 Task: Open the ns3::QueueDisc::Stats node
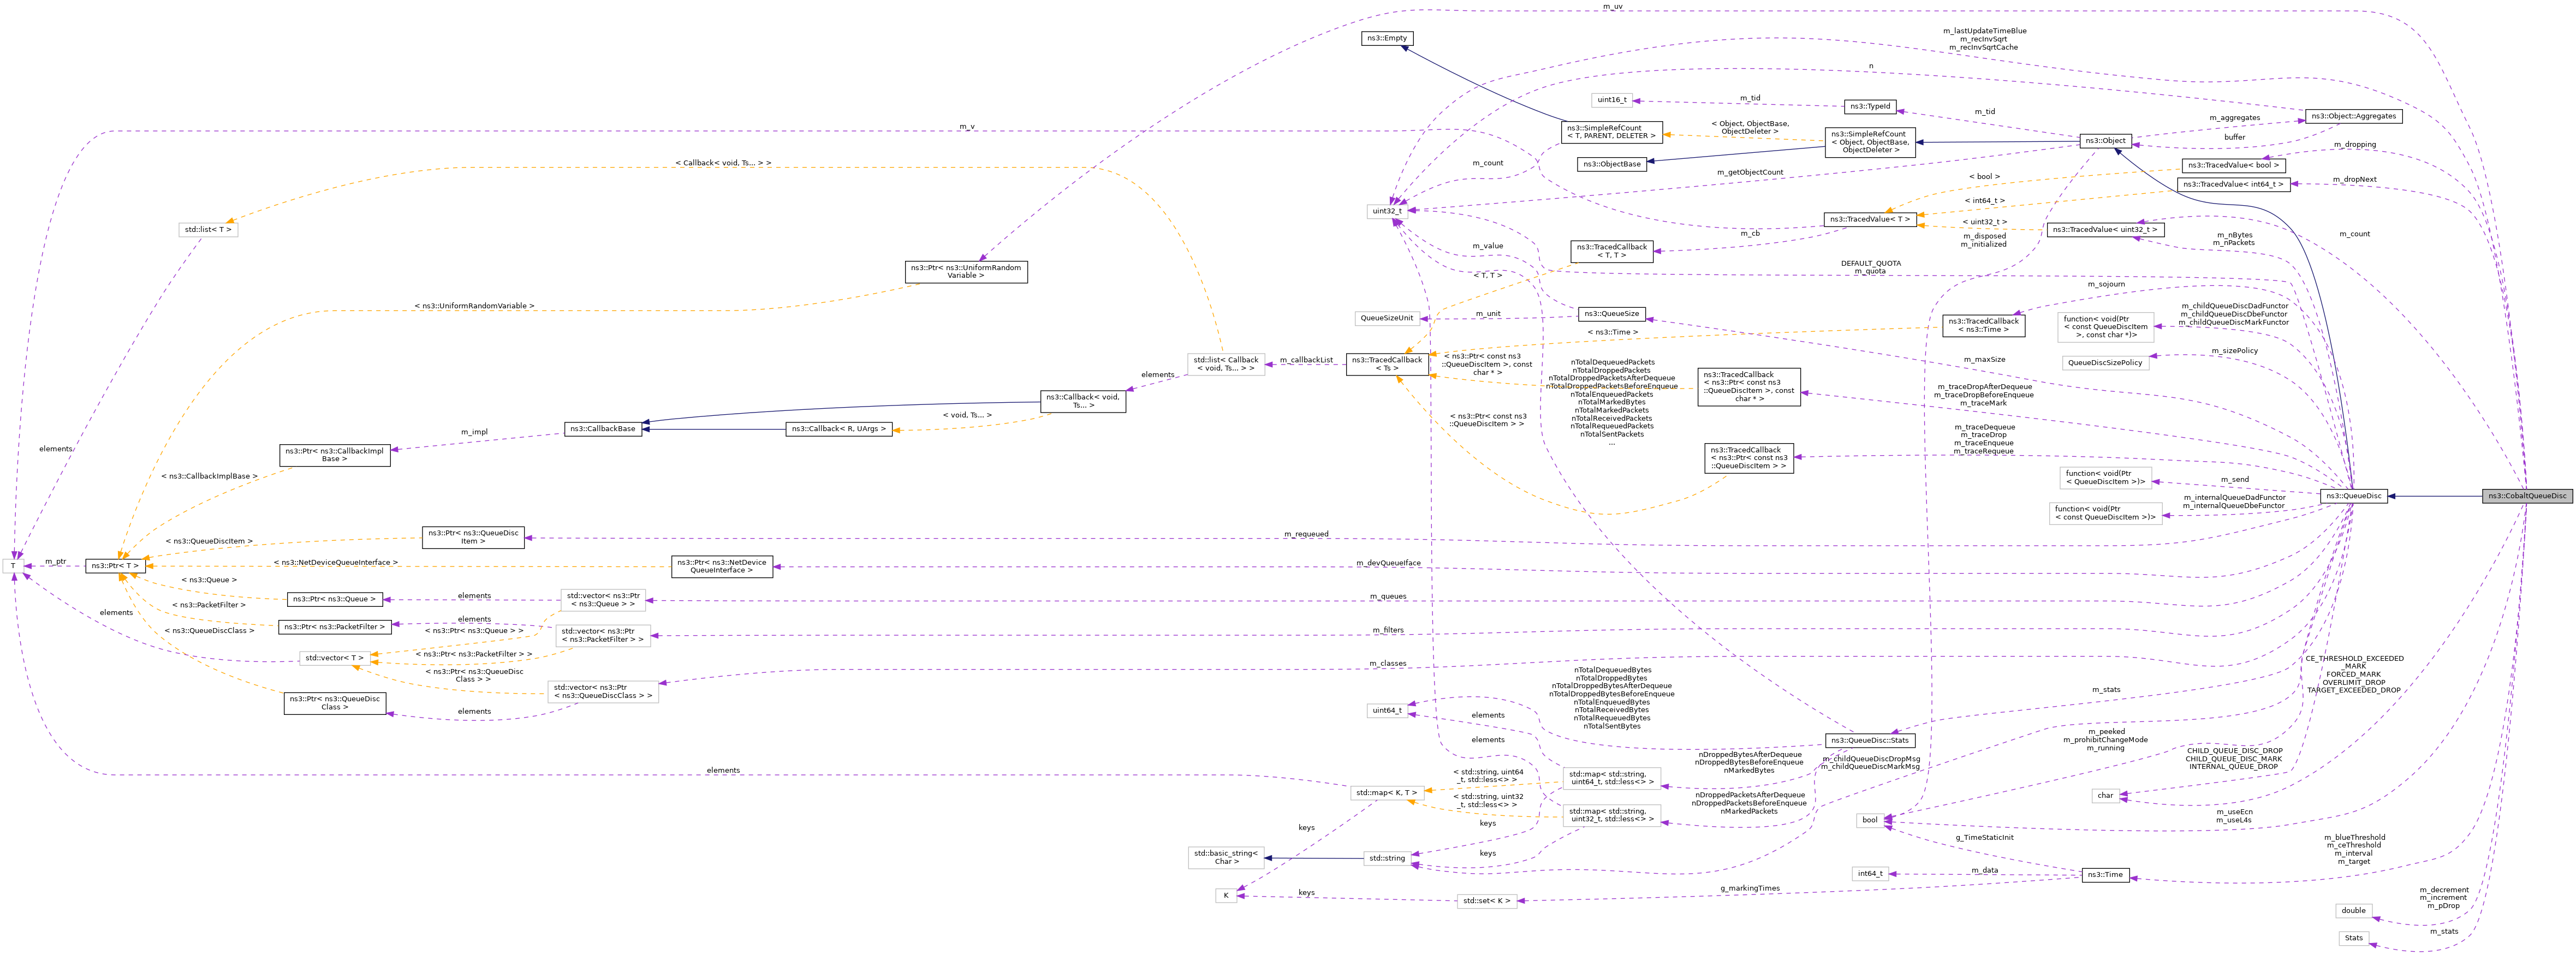[x=1869, y=741]
